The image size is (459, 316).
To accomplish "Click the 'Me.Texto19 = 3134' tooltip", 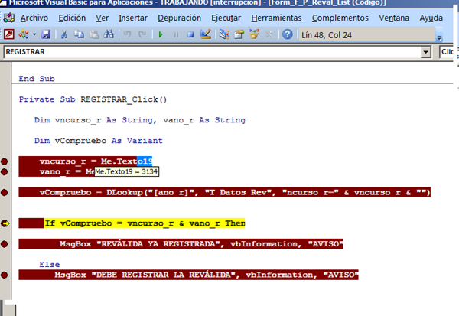I will tap(126, 171).
